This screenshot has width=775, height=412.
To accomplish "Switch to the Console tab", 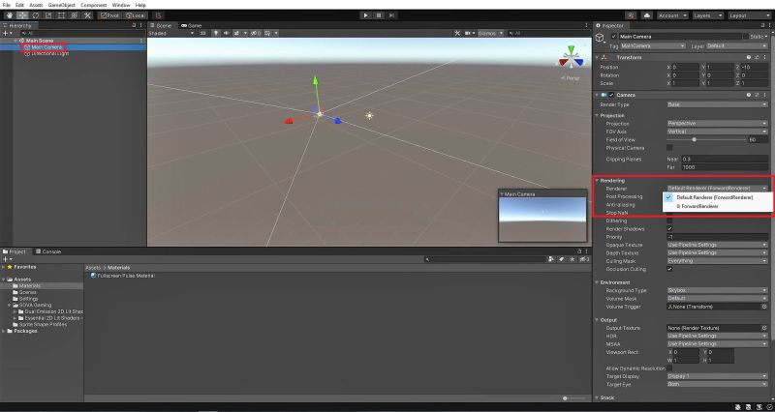I will pos(48,251).
